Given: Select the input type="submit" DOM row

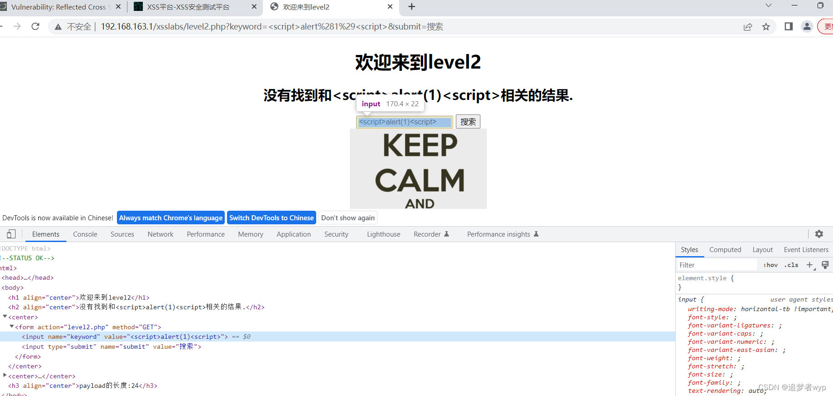Looking at the screenshot, I should tap(337, 346).
